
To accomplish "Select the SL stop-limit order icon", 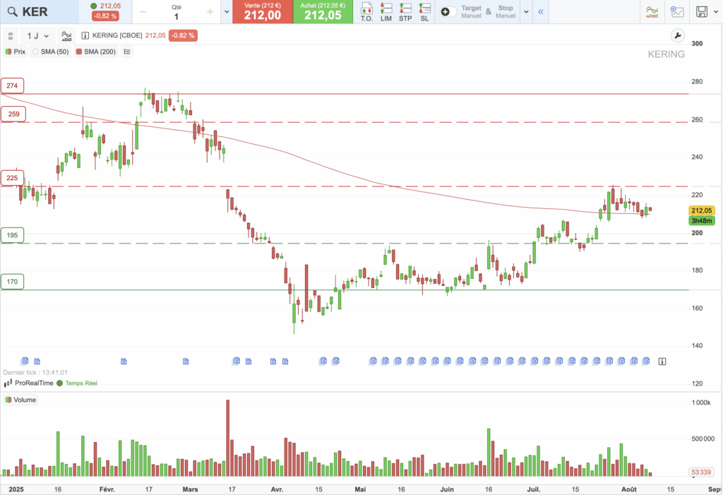I will 424,12.
